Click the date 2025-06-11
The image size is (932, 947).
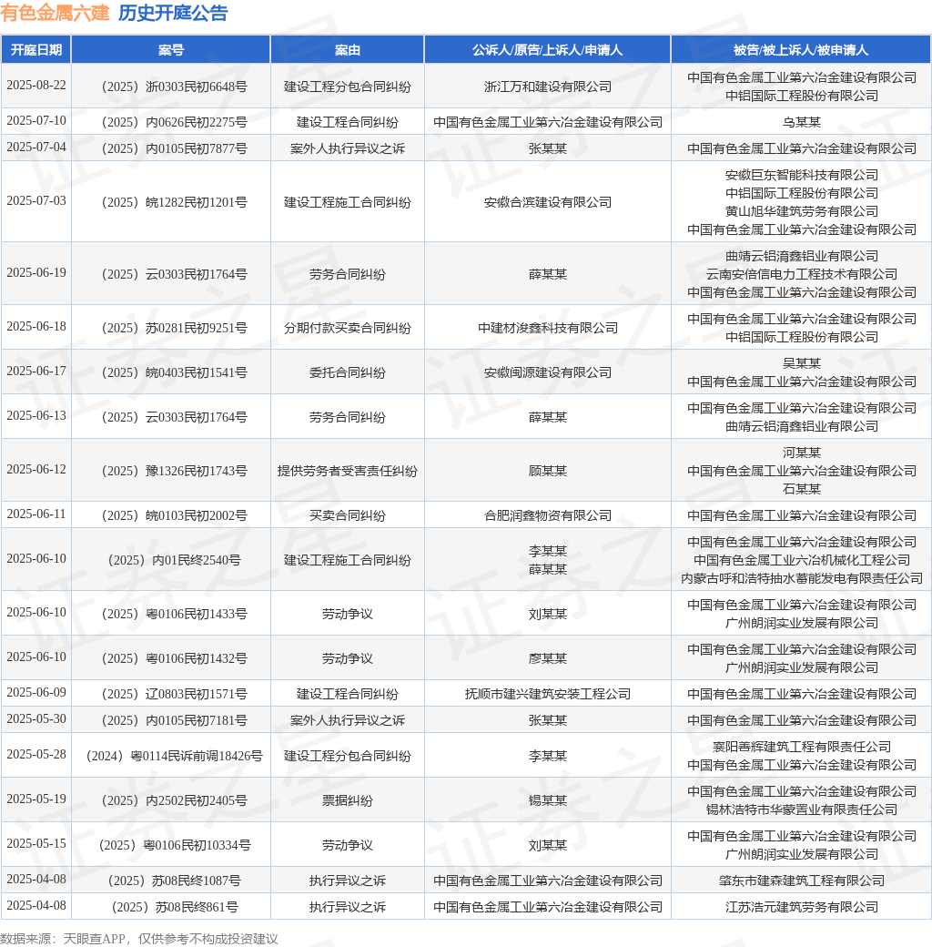[36, 514]
